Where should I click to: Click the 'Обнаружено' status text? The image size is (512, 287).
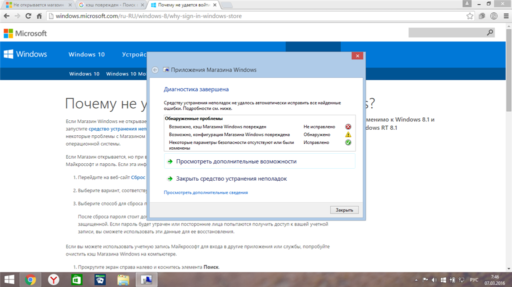(316, 134)
